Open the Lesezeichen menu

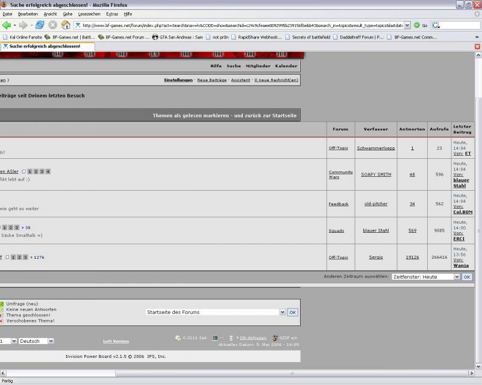pos(89,14)
